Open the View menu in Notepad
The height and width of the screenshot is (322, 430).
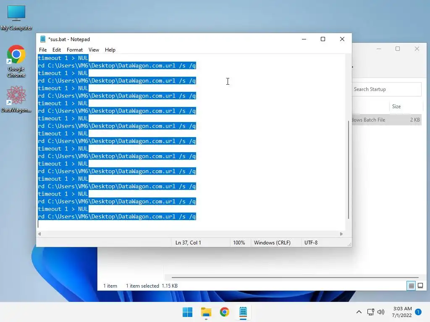[x=94, y=50]
